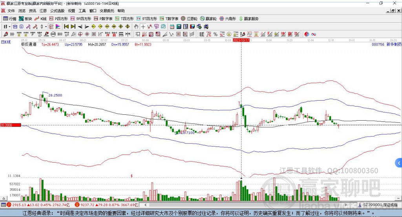
Task: Click the red 20.3908 price label
Action: click(10, 125)
